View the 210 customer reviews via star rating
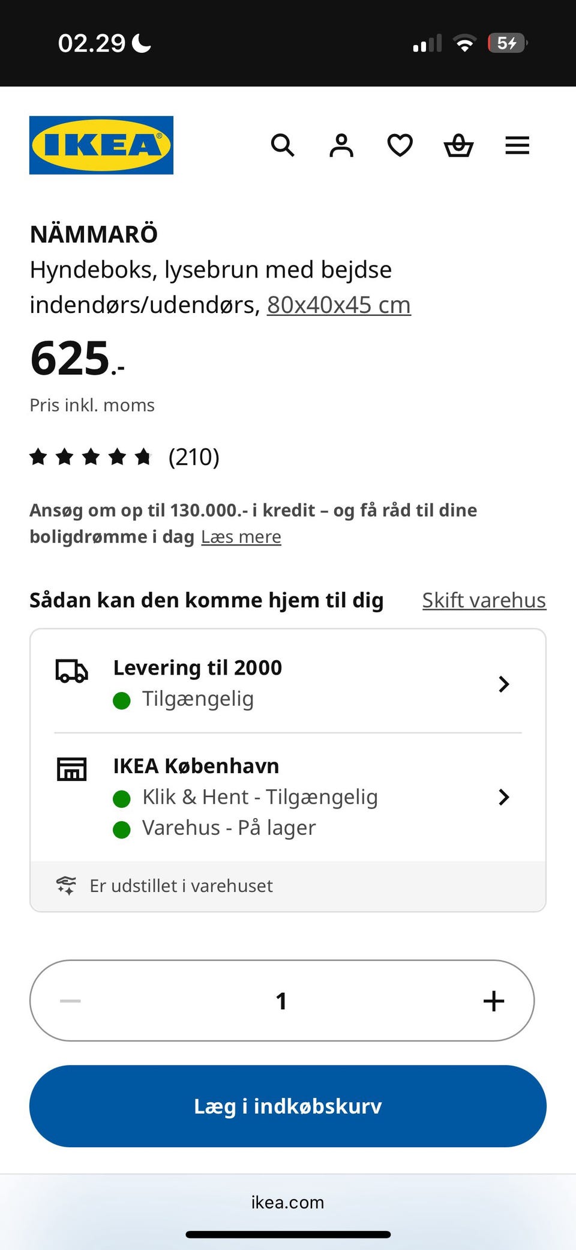The width and height of the screenshot is (576, 1250). point(124,458)
